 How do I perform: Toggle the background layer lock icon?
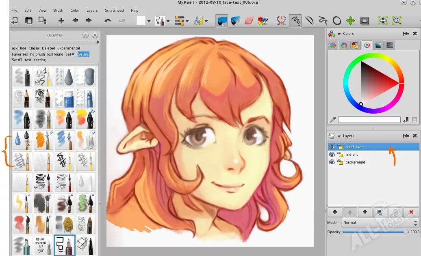pos(340,162)
